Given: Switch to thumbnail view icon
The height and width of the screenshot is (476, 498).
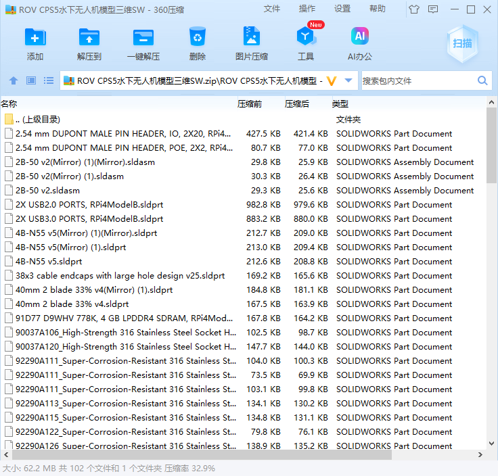Looking at the screenshot, I should click(x=31, y=80).
